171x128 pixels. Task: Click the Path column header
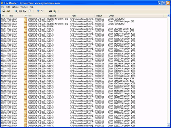tap(82, 16)
